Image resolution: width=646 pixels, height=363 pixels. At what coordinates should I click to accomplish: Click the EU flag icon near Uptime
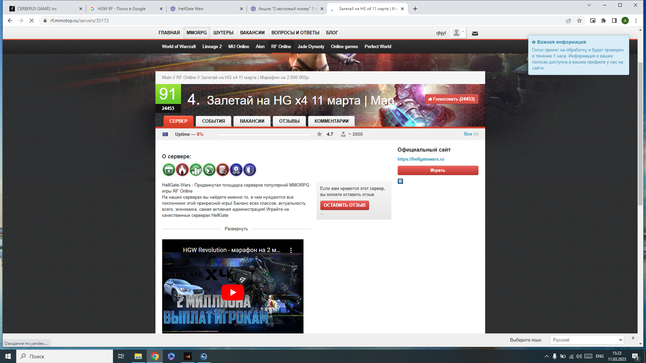coord(165,134)
